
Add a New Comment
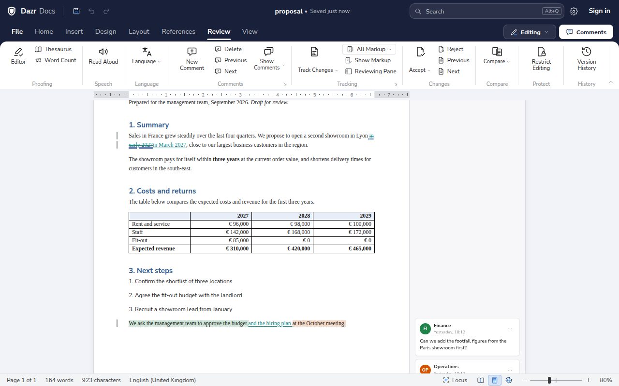click(x=192, y=59)
